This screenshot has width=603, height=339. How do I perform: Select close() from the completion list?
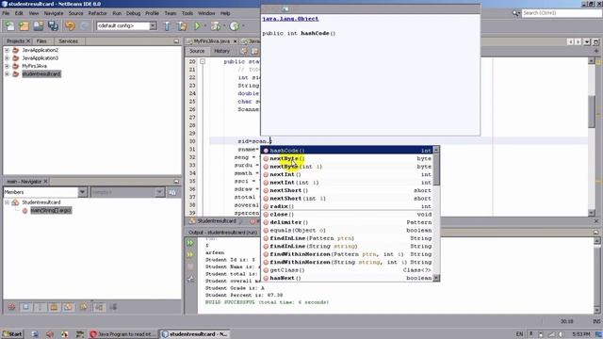point(348,215)
